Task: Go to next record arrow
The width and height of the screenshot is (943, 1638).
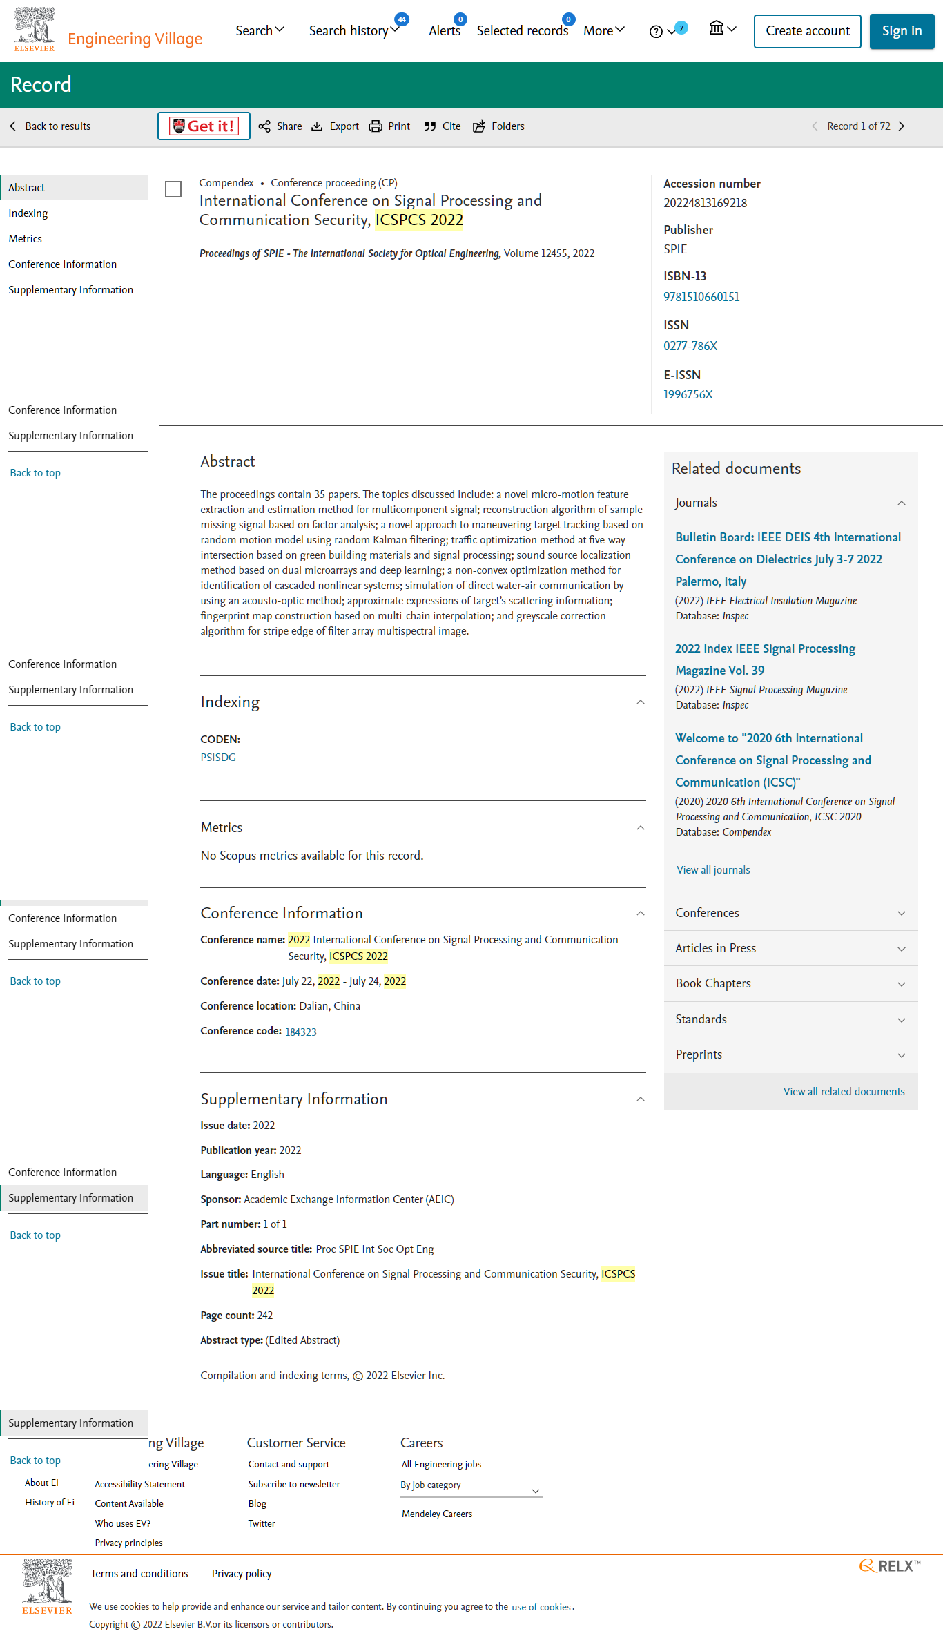Action: pos(902,126)
